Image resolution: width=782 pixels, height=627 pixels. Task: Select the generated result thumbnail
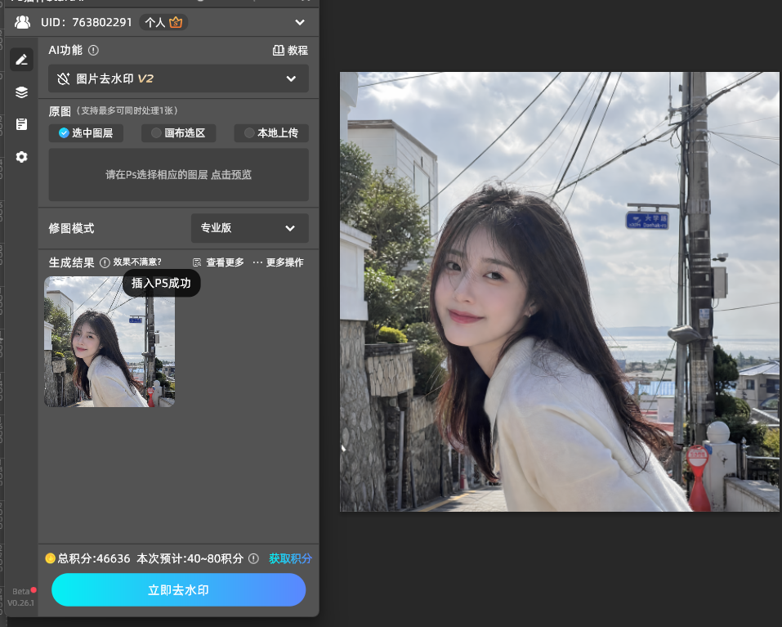click(109, 342)
